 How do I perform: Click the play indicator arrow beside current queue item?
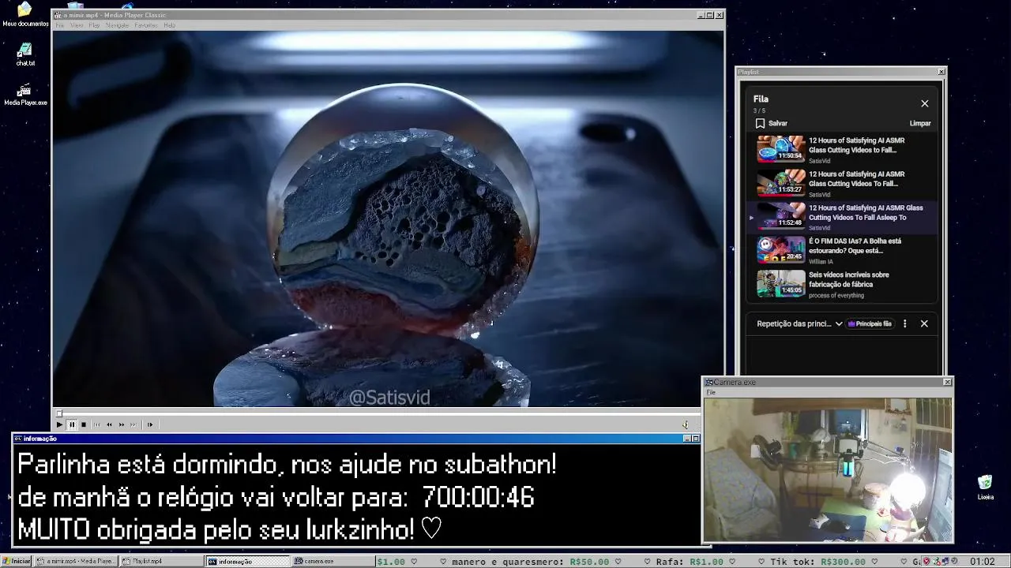tap(751, 217)
